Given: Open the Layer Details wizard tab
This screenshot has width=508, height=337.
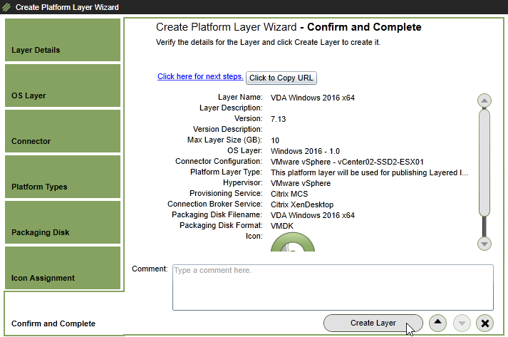Looking at the screenshot, I should click(x=63, y=40).
